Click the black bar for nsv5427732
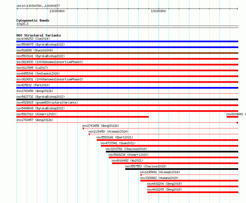This screenshot has width=246, height=203. (x=127, y=99)
